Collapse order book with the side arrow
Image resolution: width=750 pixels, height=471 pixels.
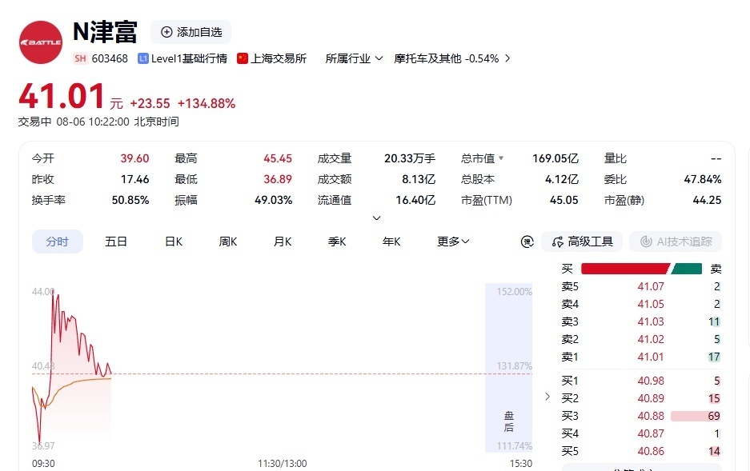[547, 397]
